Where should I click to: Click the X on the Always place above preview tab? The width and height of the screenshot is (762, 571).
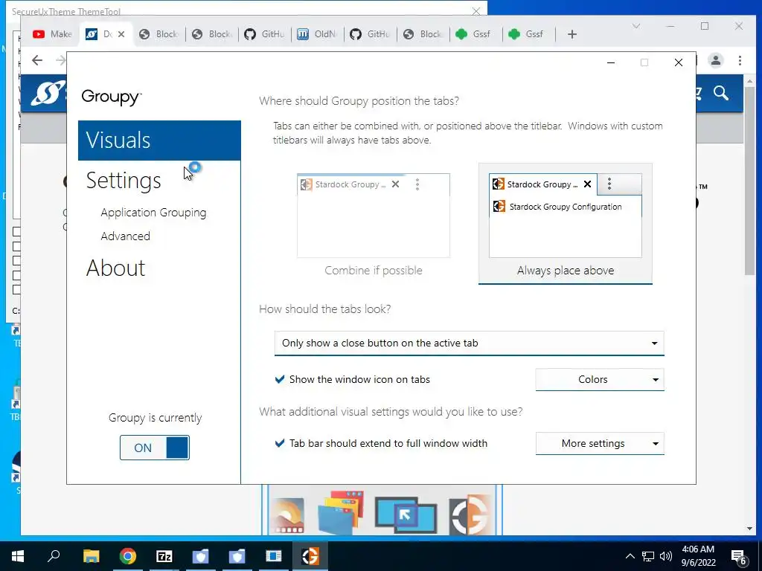coord(587,184)
